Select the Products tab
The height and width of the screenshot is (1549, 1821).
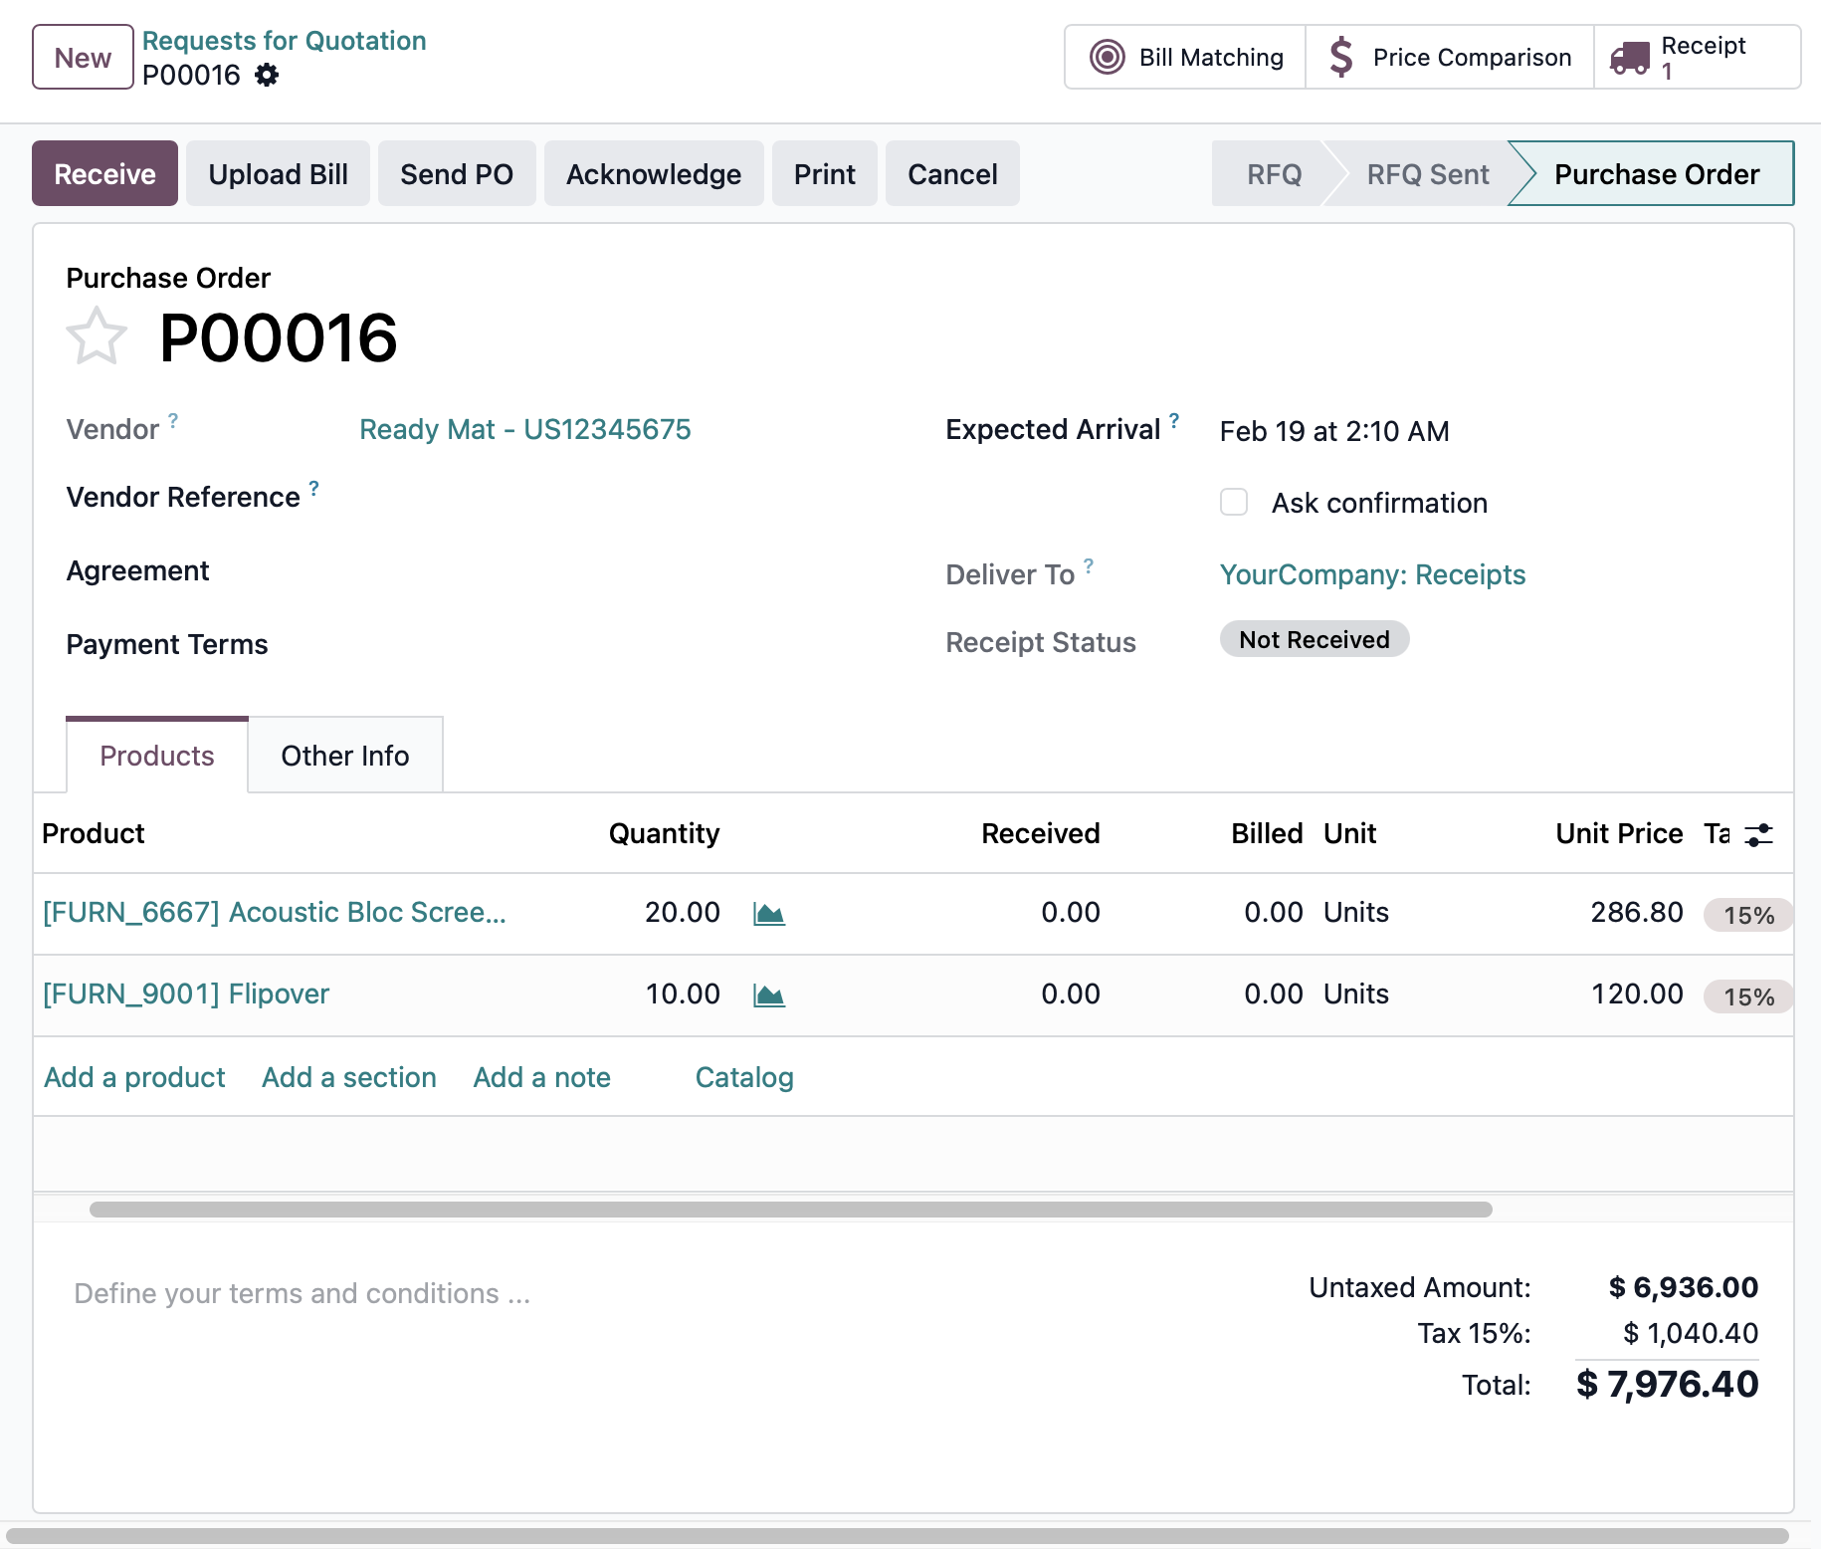click(x=157, y=756)
